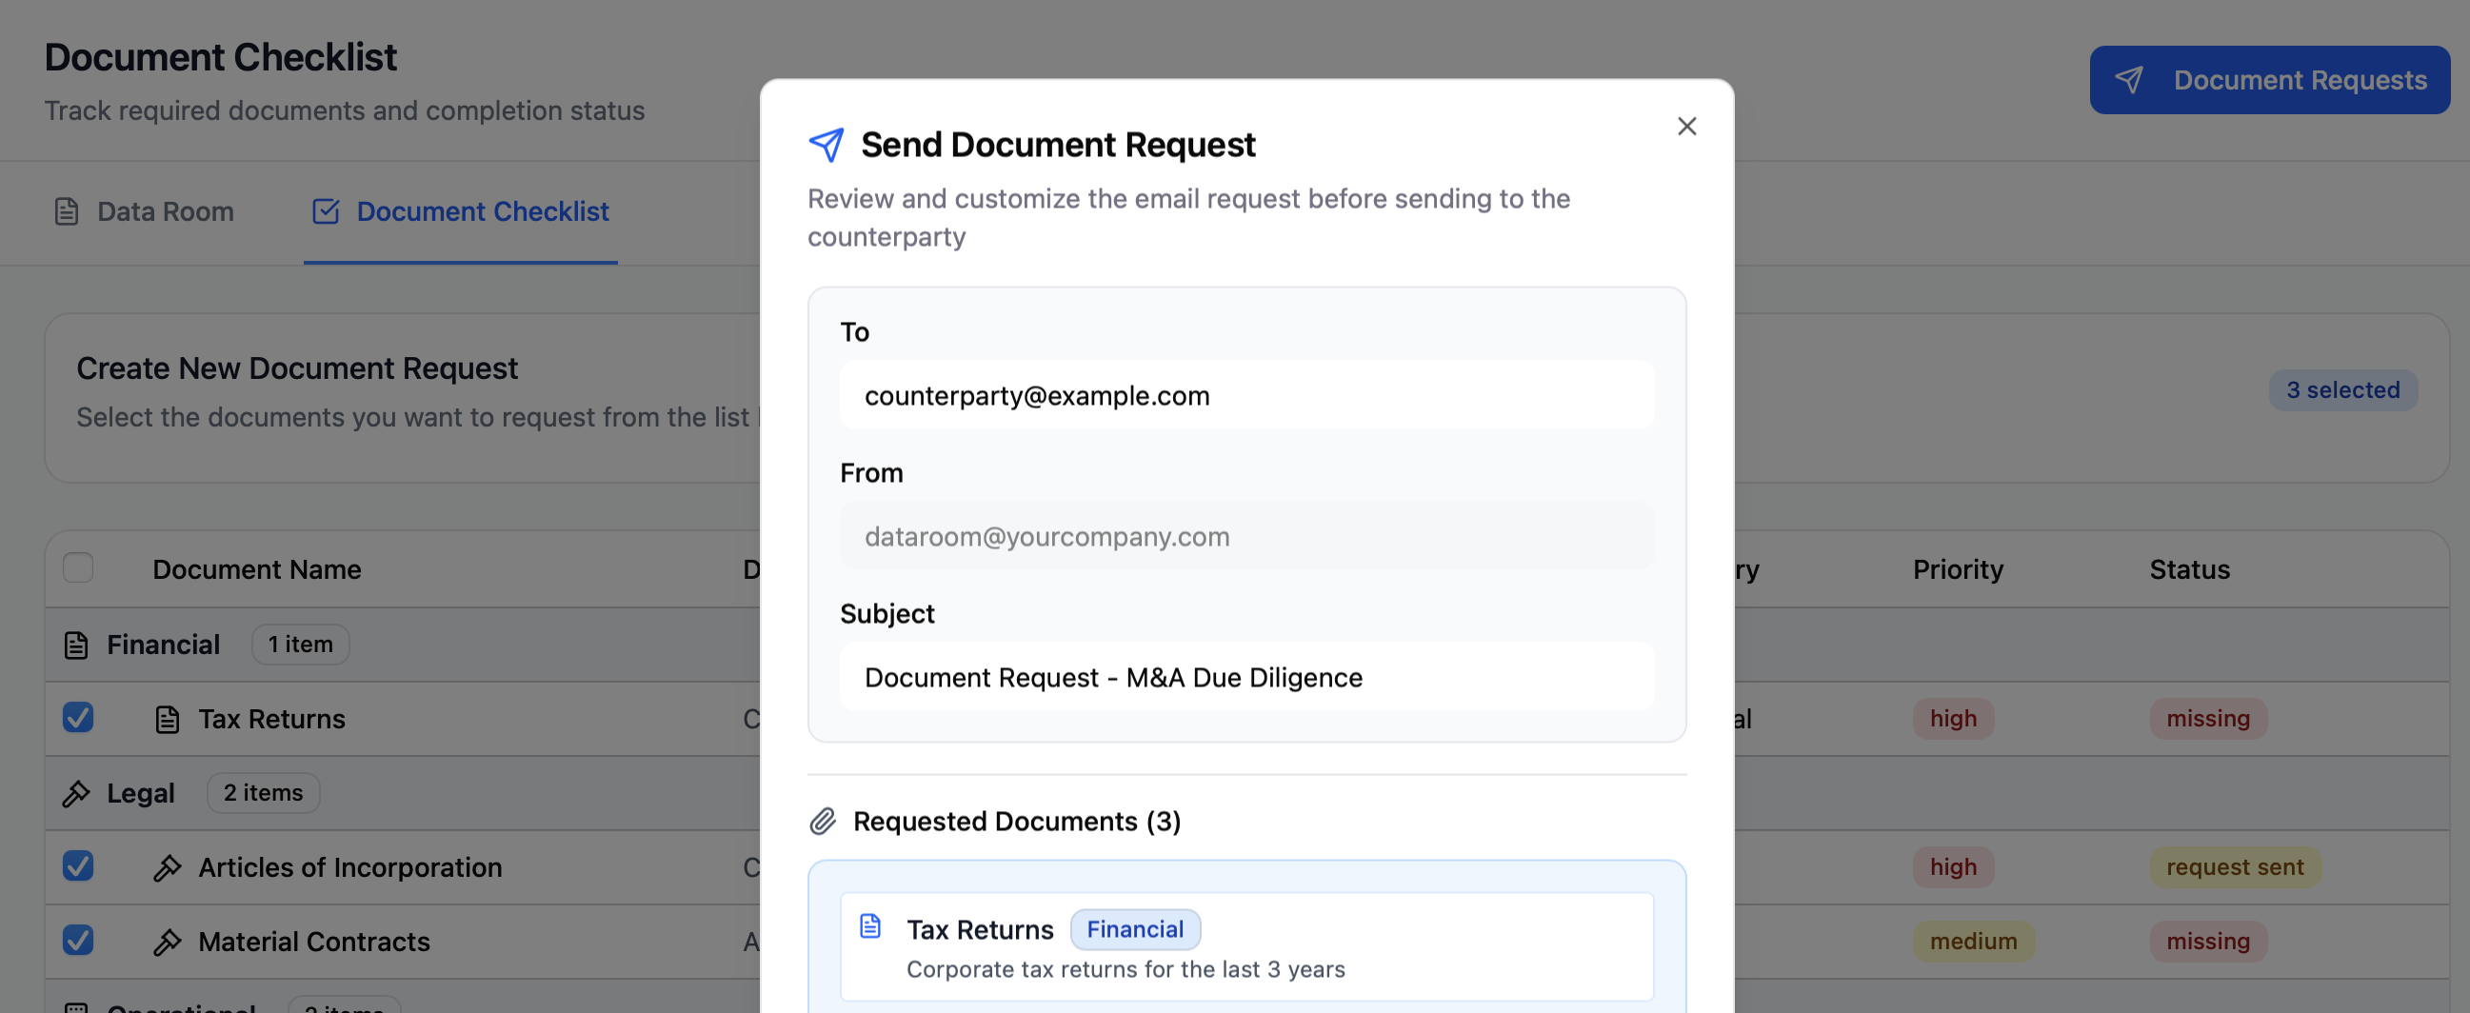Click the Legal category gavel icon
2470x1013 pixels.
pyautogui.click(x=76, y=793)
